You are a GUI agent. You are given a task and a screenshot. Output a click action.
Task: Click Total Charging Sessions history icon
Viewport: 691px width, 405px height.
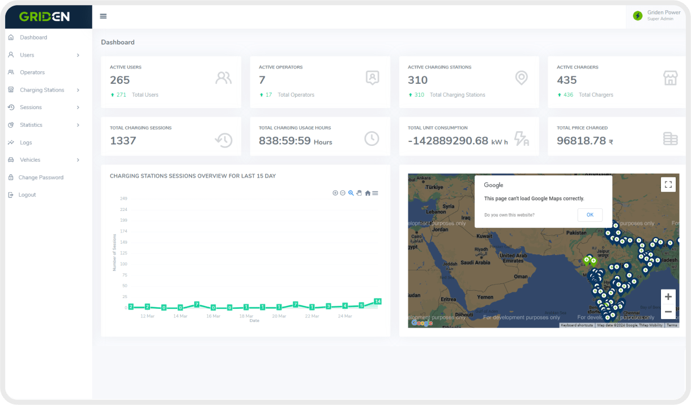224,140
